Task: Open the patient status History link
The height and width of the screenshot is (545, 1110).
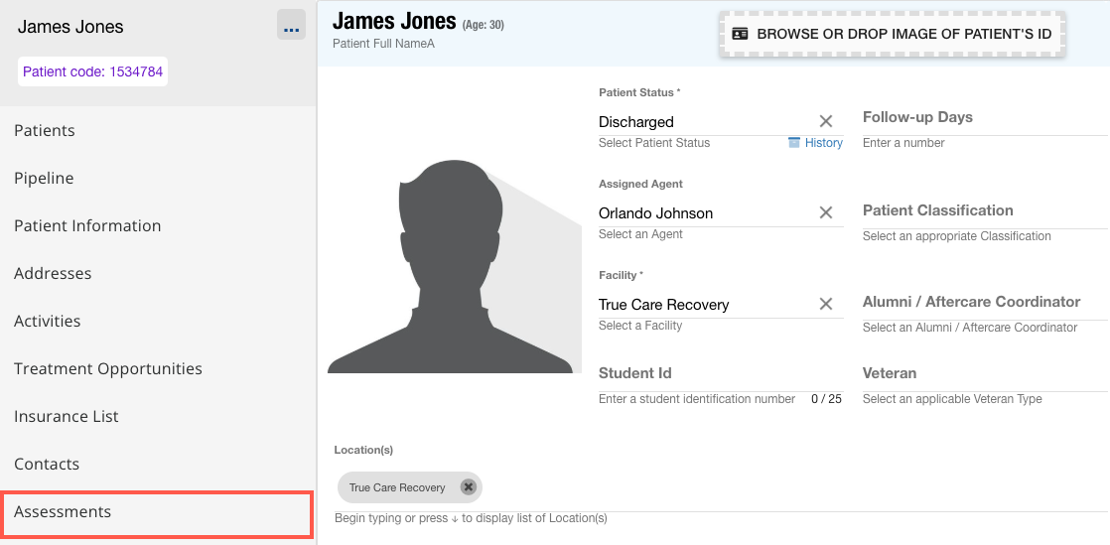Action: click(x=815, y=143)
